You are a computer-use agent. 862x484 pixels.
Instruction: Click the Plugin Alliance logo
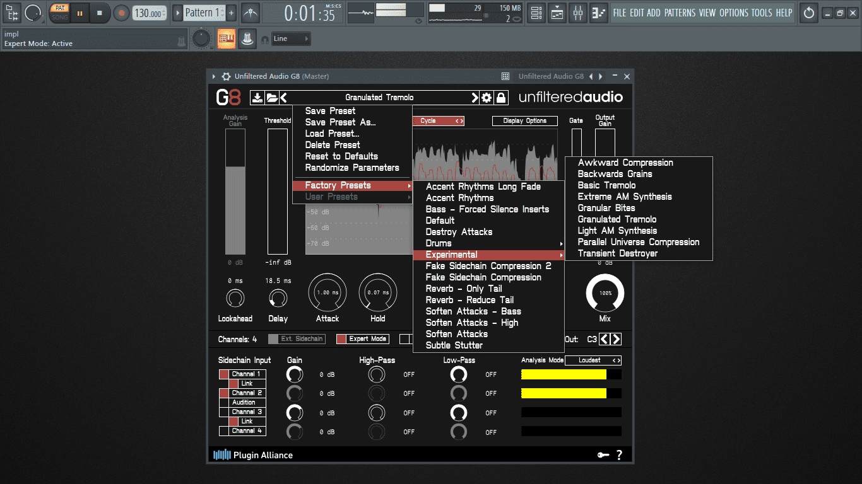click(x=253, y=455)
